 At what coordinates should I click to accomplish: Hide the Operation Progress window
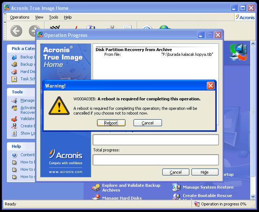(x=205, y=172)
